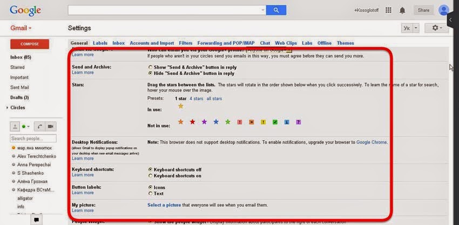The height and width of the screenshot is (225, 459).
Task: Select the yellow exclamation bang icon
Action: pyautogui.click(x=263, y=122)
